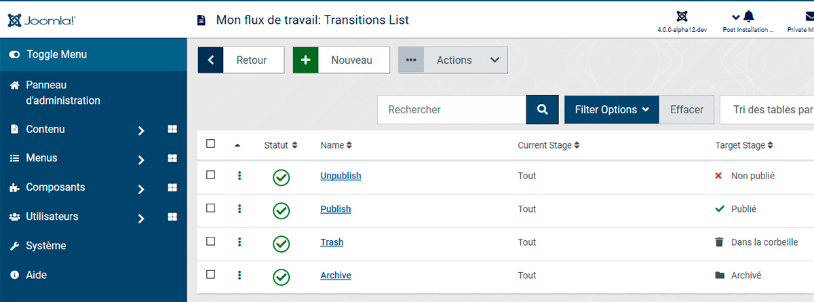Toggle published status icon for Trash

pyautogui.click(x=282, y=244)
